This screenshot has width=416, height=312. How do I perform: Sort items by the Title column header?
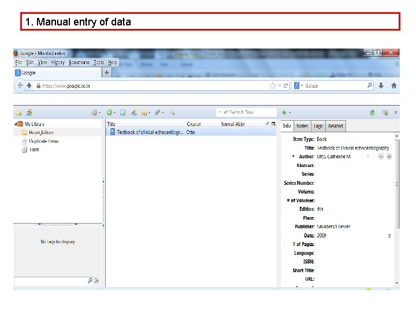(111, 124)
